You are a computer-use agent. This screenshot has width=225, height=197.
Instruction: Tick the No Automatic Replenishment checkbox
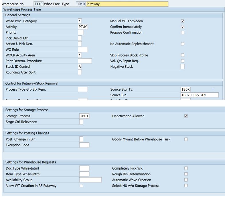(x=183, y=44)
